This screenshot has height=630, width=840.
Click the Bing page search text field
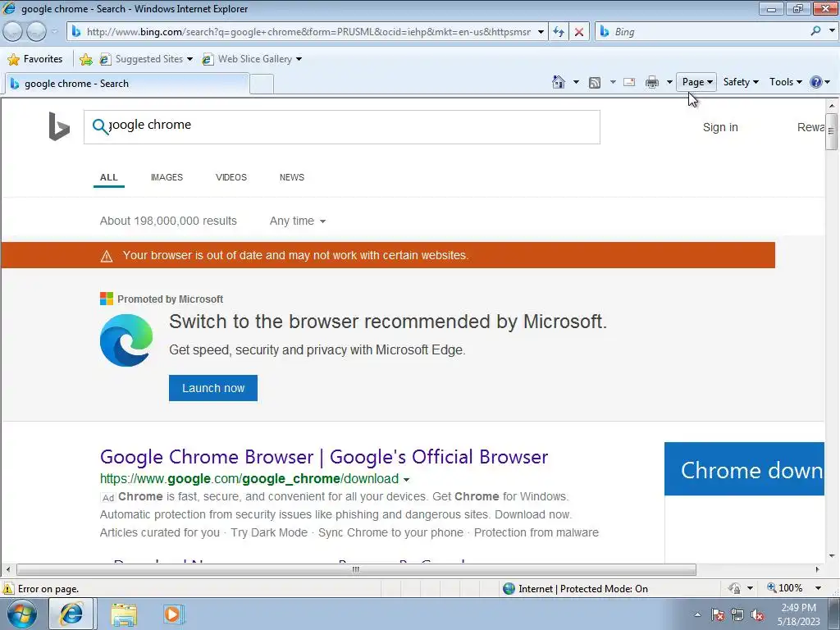tap(342, 127)
